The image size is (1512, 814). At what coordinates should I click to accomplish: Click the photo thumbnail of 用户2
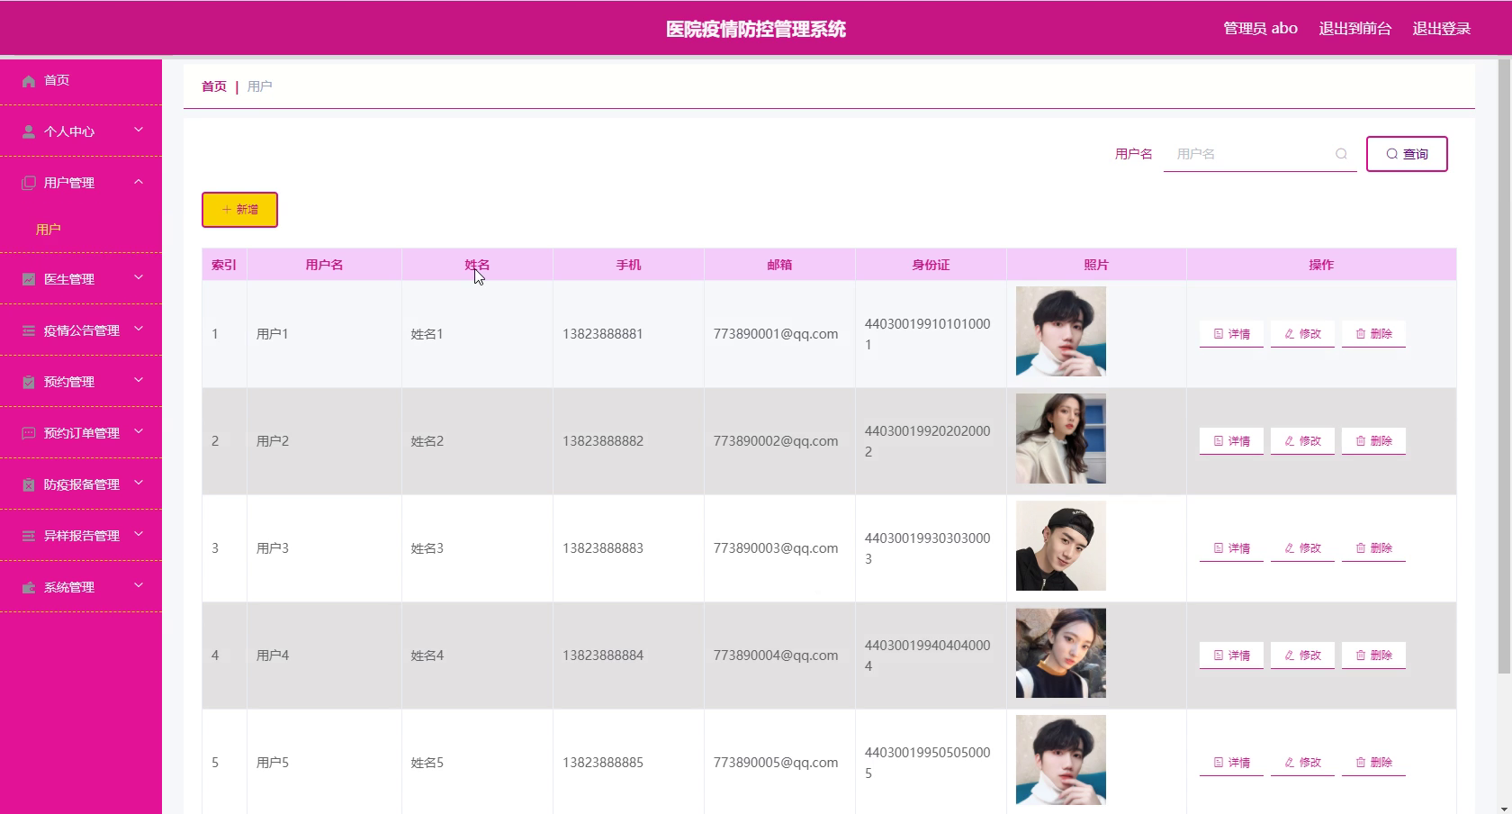pos(1061,439)
